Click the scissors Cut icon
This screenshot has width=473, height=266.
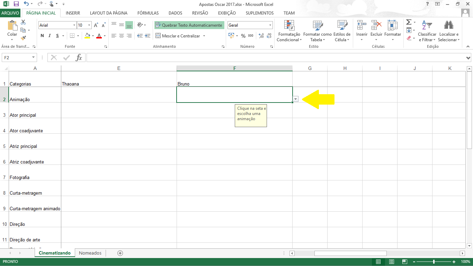point(24,22)
